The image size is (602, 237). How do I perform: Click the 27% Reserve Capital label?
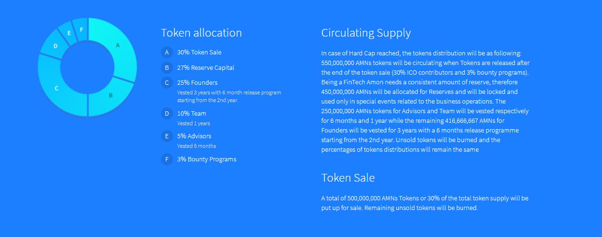pyautogui.click(x=205, y=67)
